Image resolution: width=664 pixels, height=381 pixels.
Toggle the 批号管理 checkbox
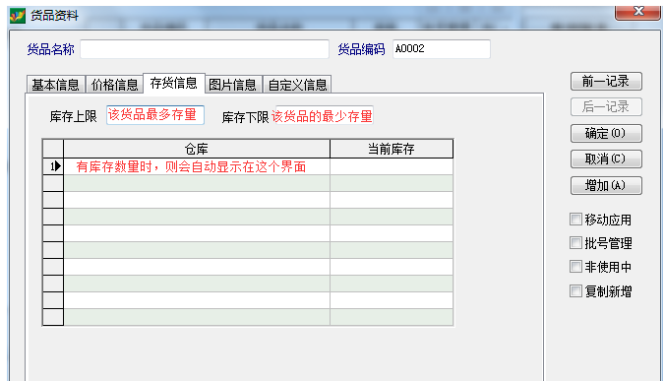[x=575, y=243]
